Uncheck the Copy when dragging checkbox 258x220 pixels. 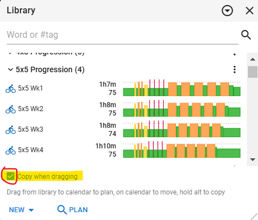10,176
